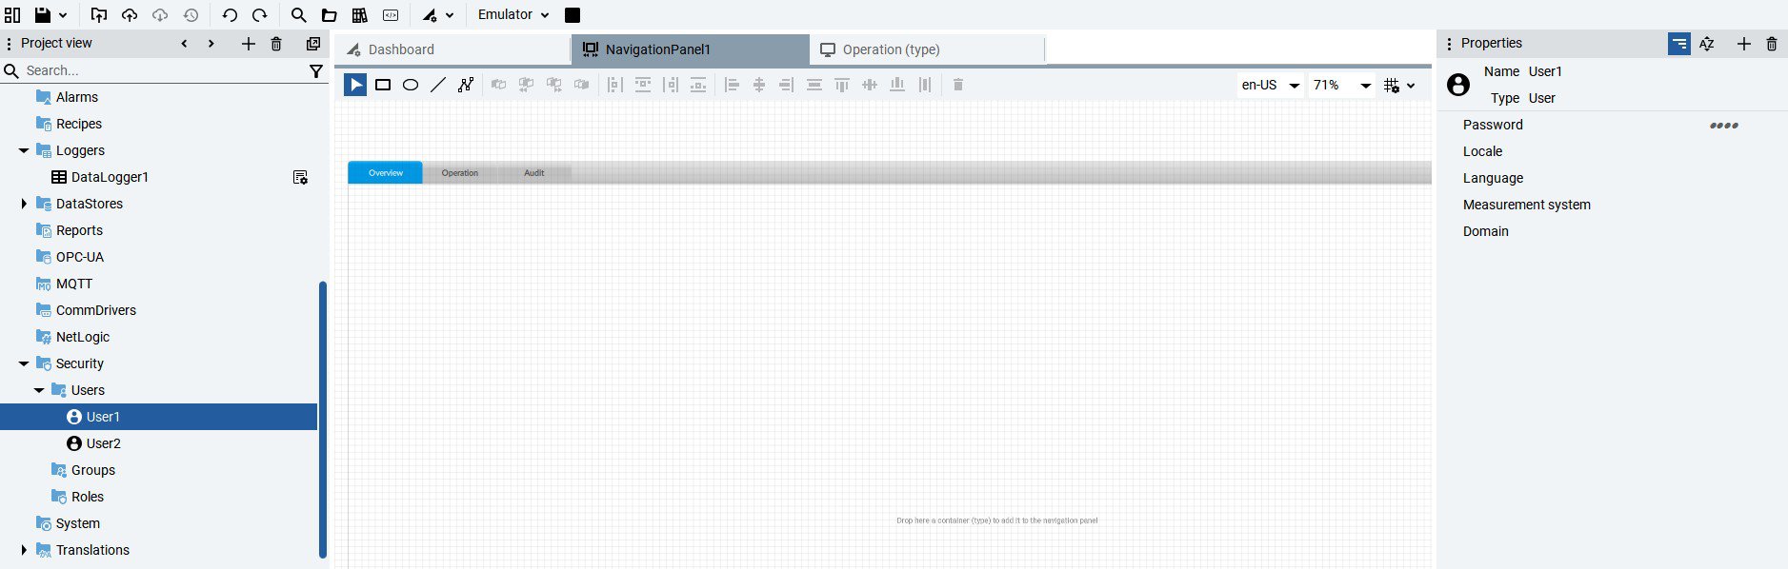Click the Project view vertical scrollbar
The height and width of the screenshot is (569, 1788).
point(323,419)
